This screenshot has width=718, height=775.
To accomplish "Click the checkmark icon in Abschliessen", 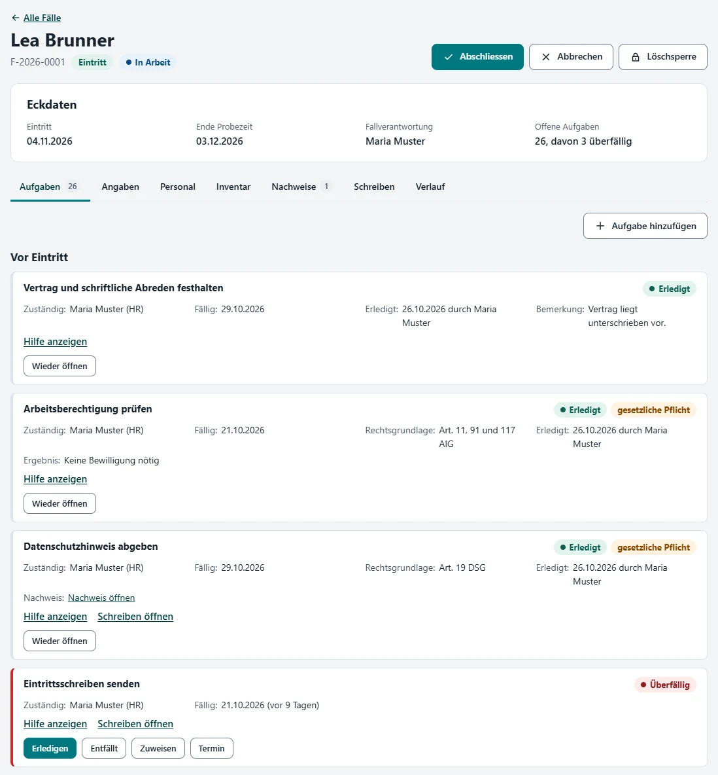I will tap(449, 57).
